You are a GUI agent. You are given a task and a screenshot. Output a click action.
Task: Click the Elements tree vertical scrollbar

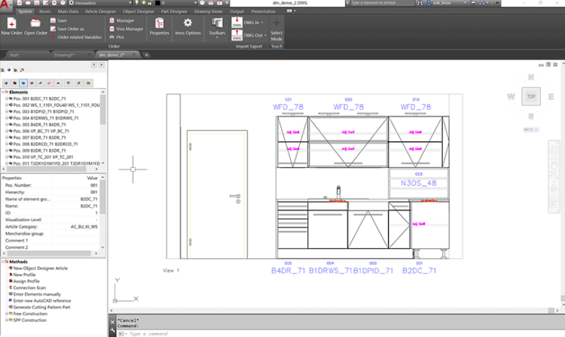(x=103, y=126)
